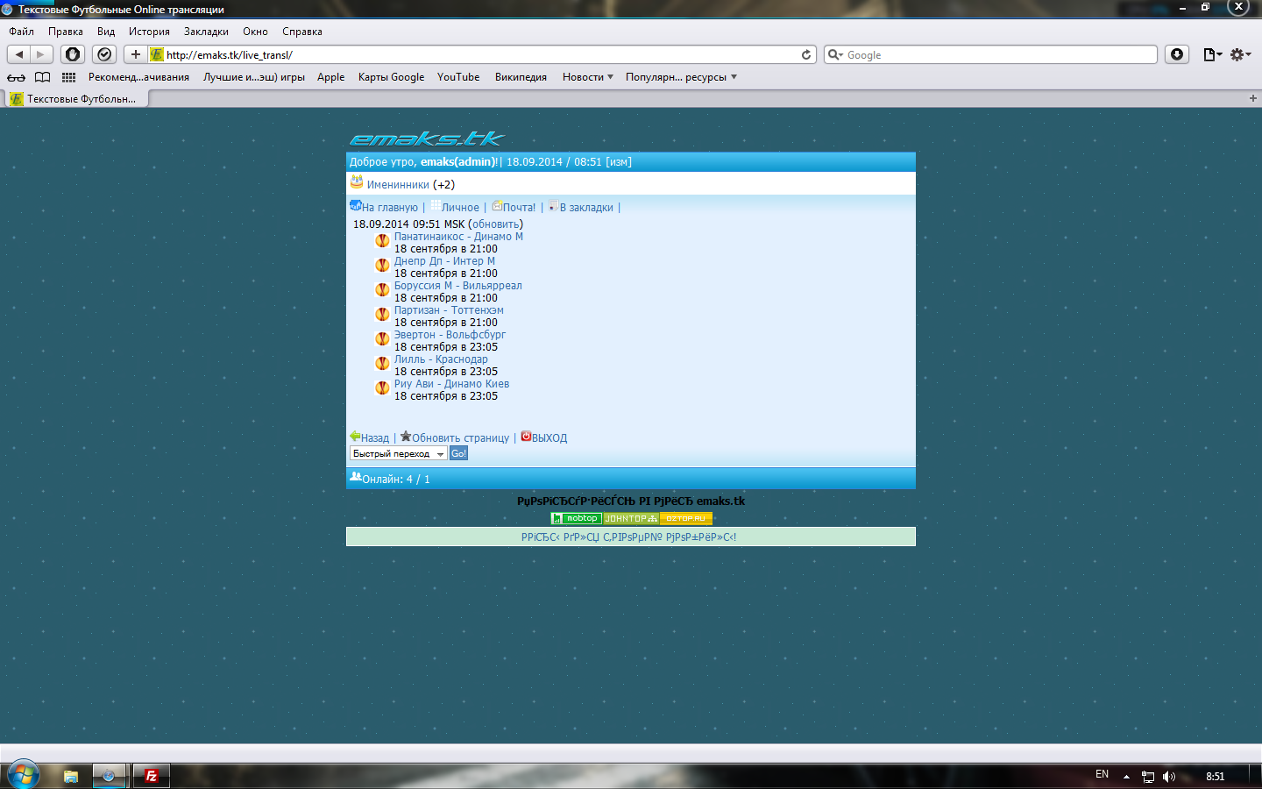This screenshot has width=1262, height=789.
Task: Click the ball icon for Лилль - Краснодар
Action: (x=382, y=363)
